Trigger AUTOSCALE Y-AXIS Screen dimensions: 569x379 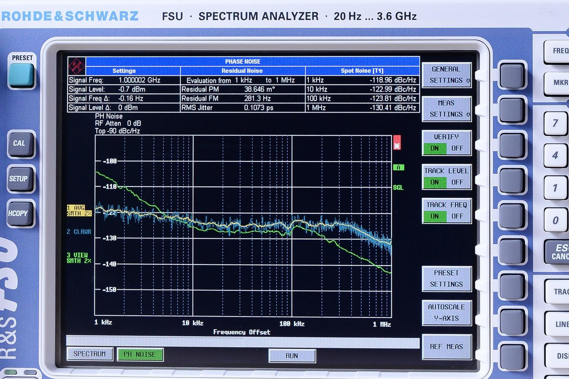[x=447, y=312]
